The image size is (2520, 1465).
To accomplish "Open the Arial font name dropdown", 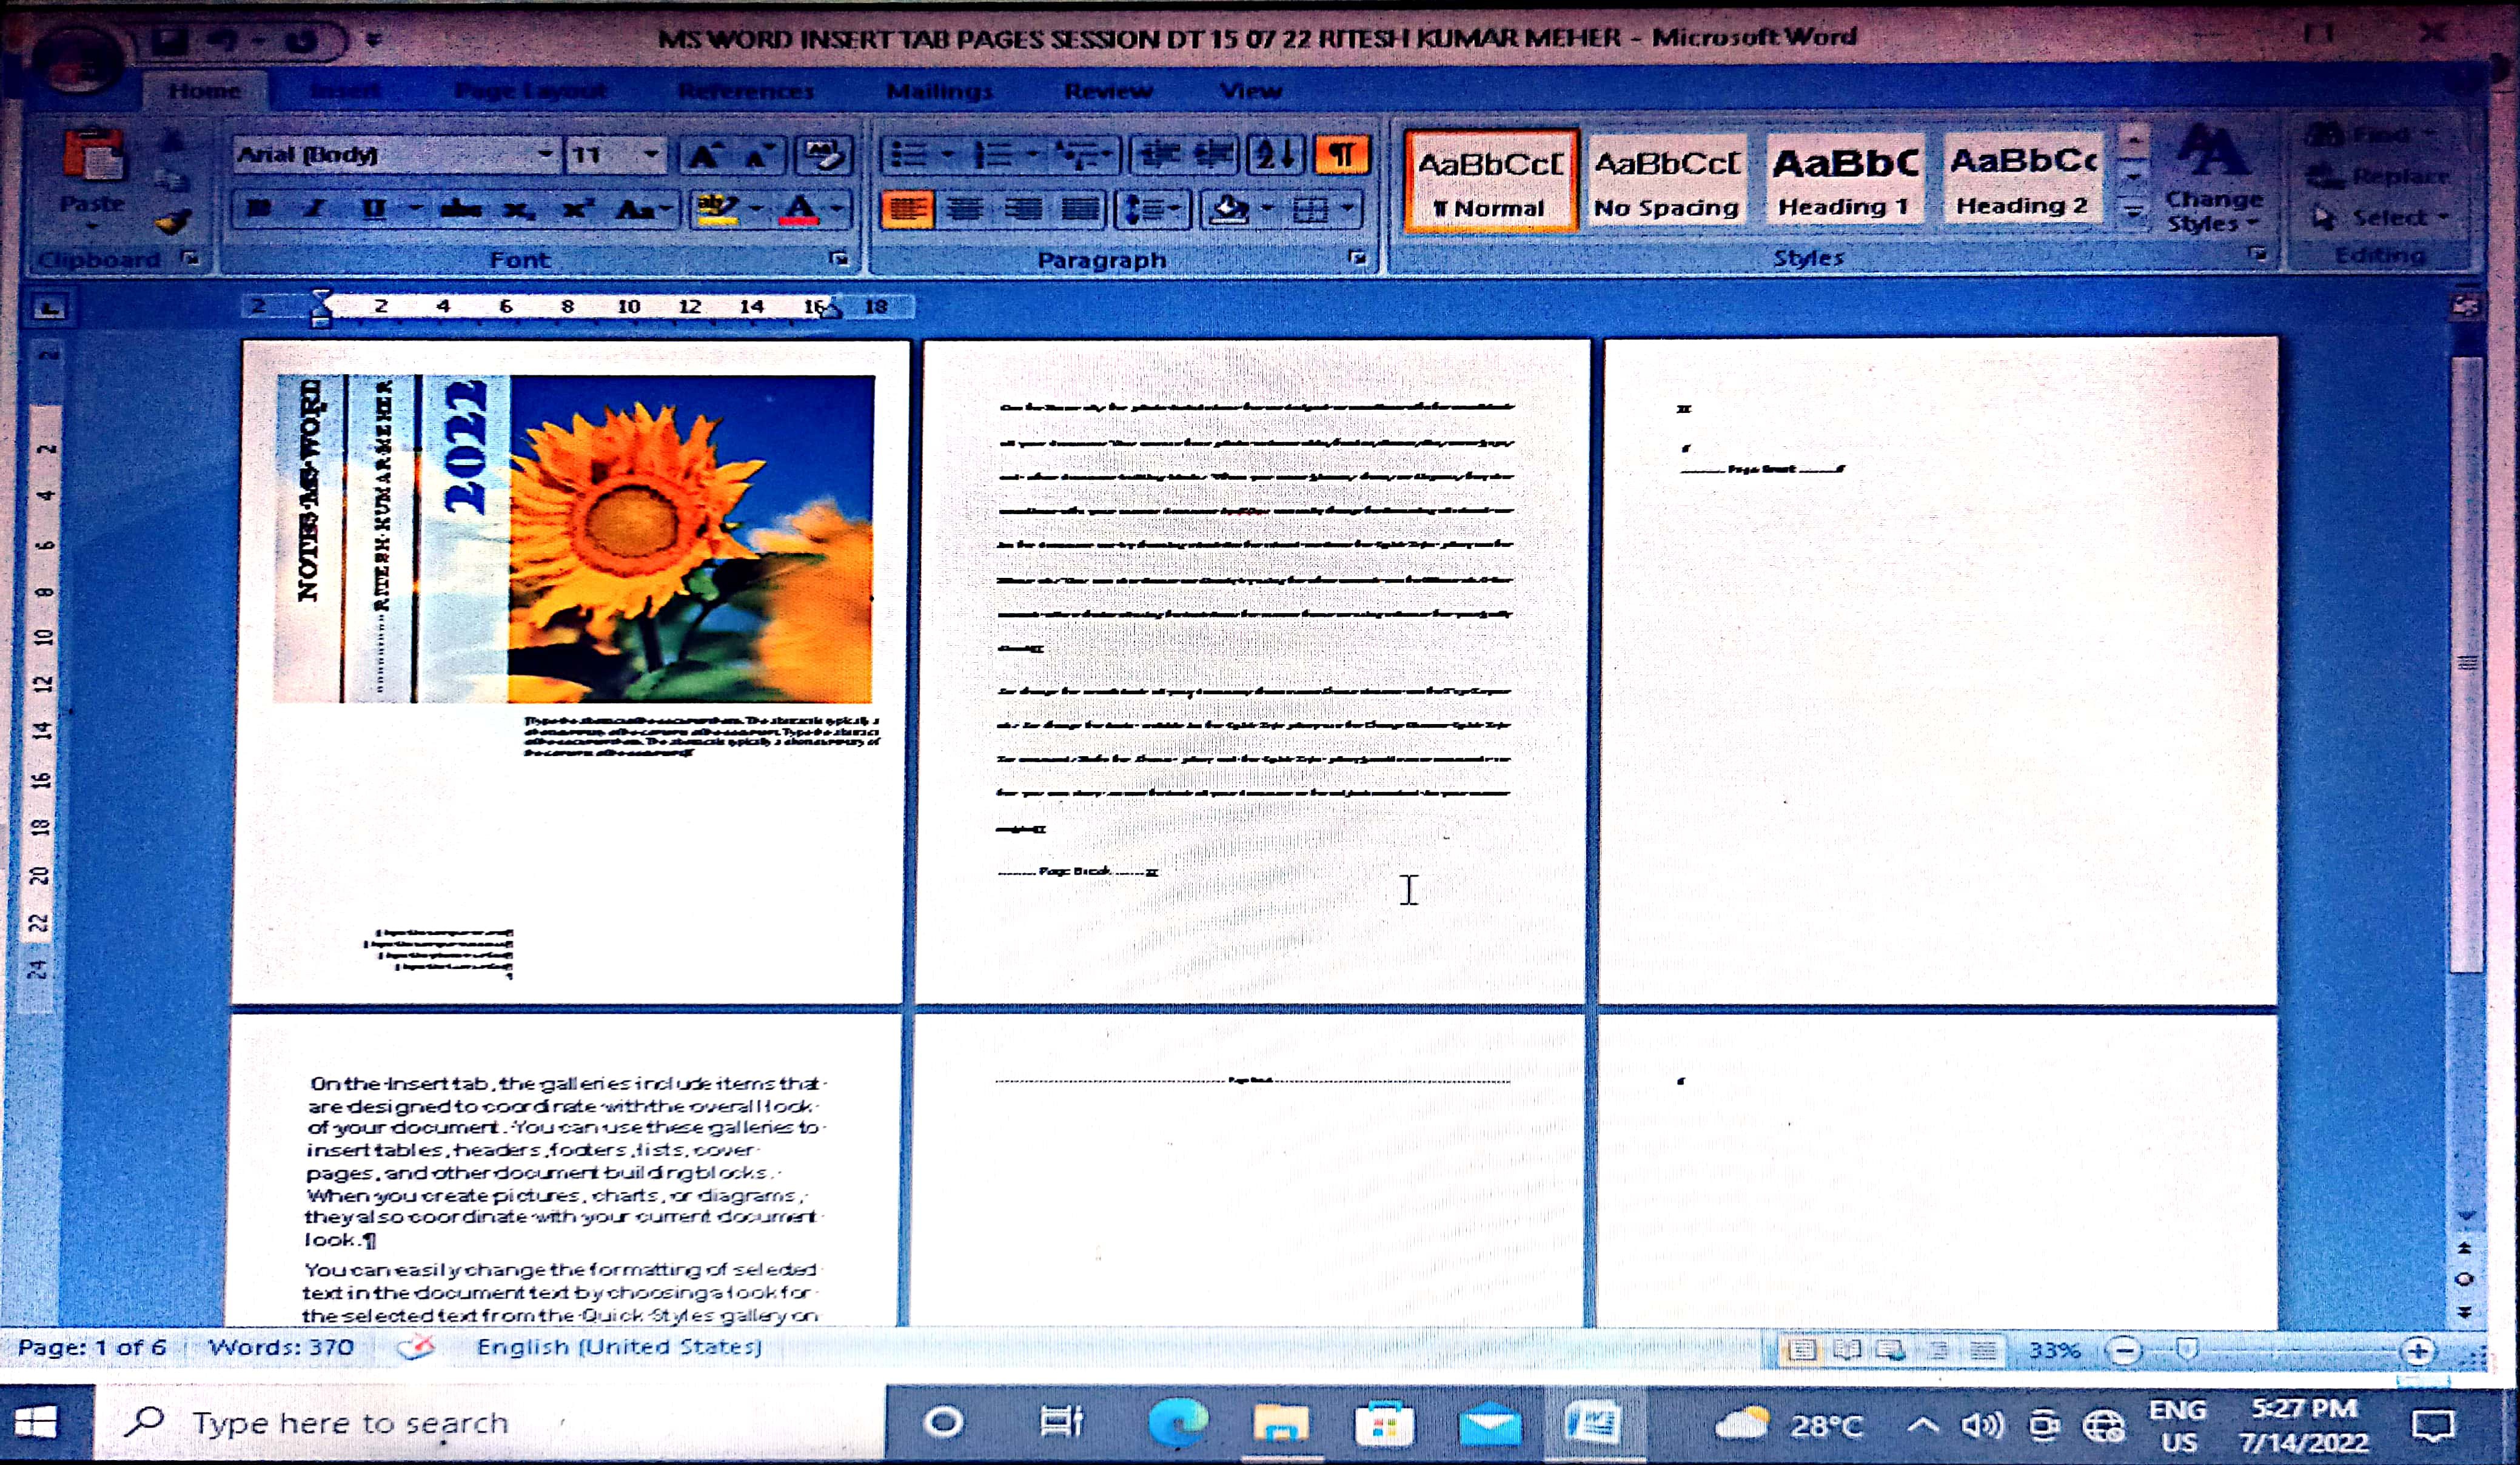I will point(545,155).
